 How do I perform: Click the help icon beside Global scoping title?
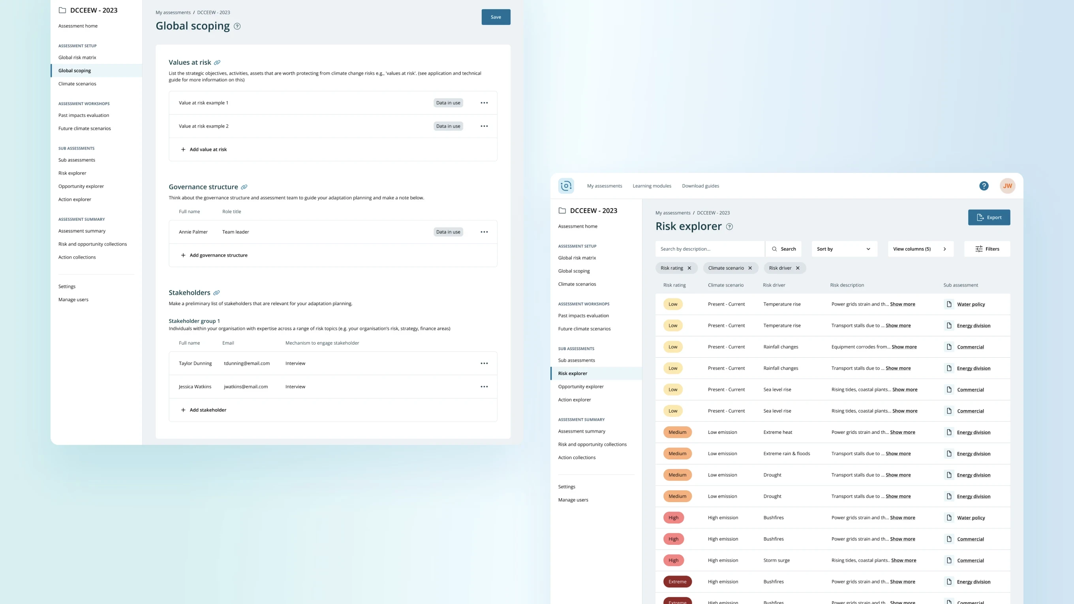tap(237, 26)
